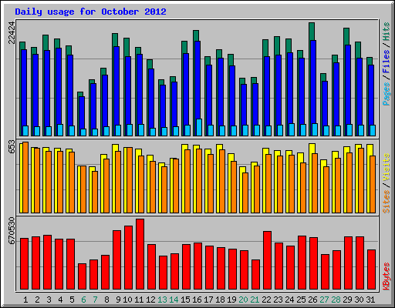395x308 pixels.
Task: Click the 22424 hits axis value
Action: click(12, 32)
